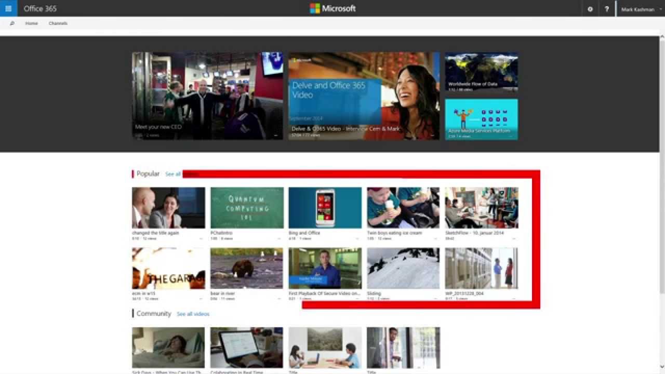665x374 pixels.
Task: Click the Community section heading
Action: (x=154, y=314)
